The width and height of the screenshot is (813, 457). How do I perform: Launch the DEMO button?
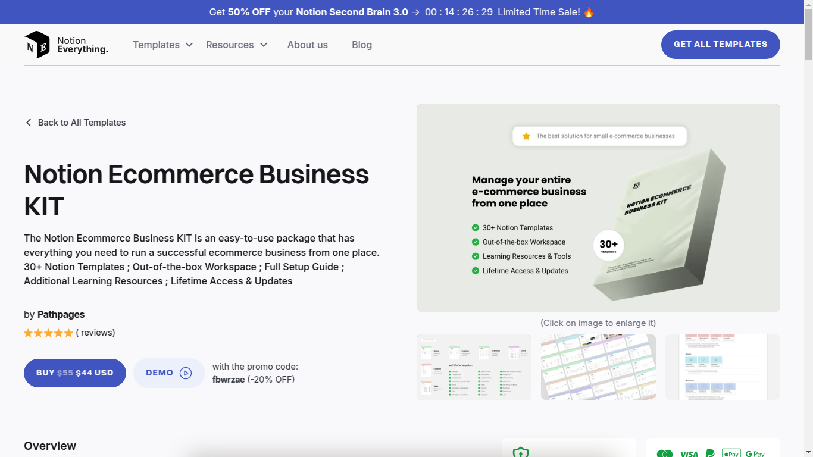[x=169, y=373]
